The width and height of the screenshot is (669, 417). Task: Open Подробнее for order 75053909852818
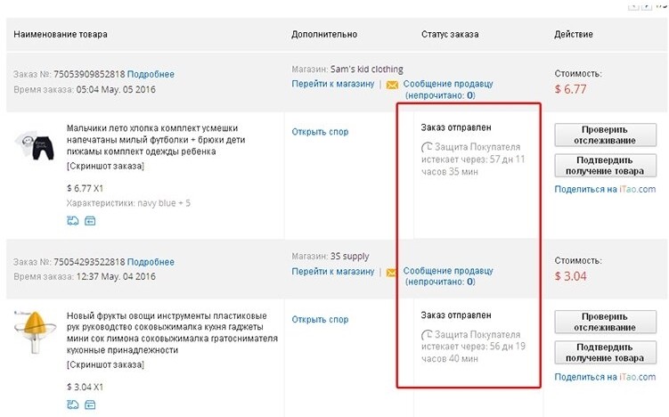pyautogui.click(x=151, y=74)
